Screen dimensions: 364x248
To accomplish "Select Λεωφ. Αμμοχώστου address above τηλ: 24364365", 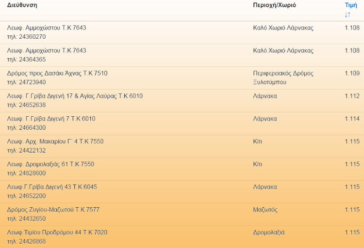I will [x=47, y=51].
